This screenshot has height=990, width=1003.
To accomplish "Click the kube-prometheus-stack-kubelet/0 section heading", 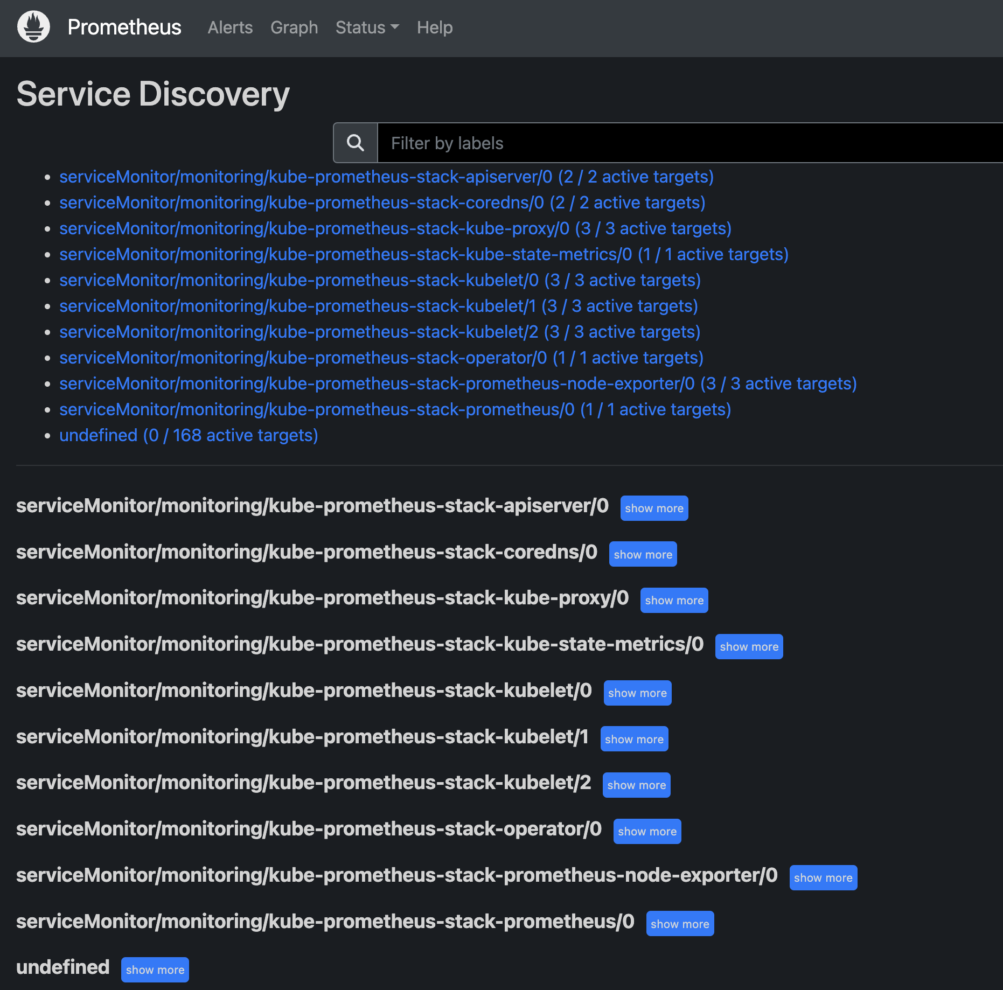I will pos(304,691).
